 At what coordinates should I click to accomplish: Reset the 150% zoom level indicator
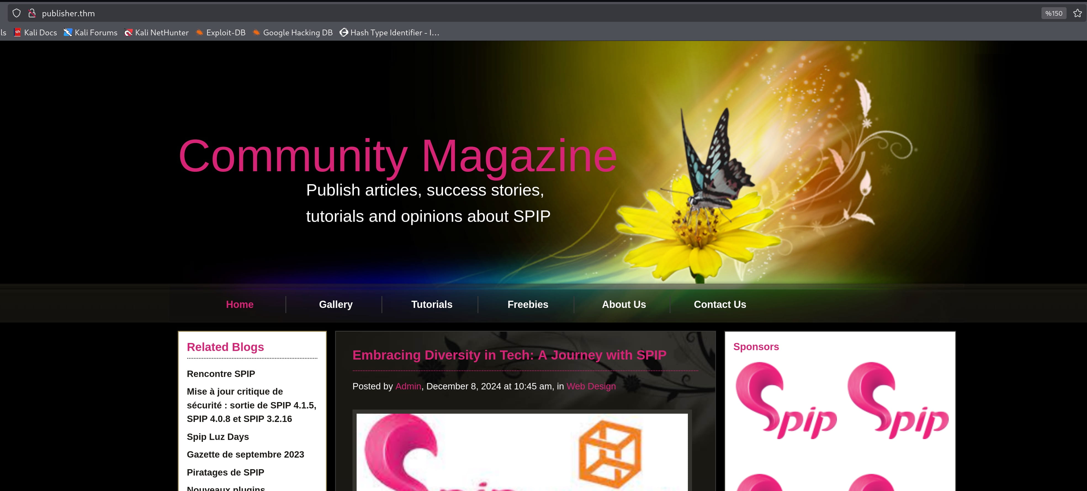(x=1053, y=13)
